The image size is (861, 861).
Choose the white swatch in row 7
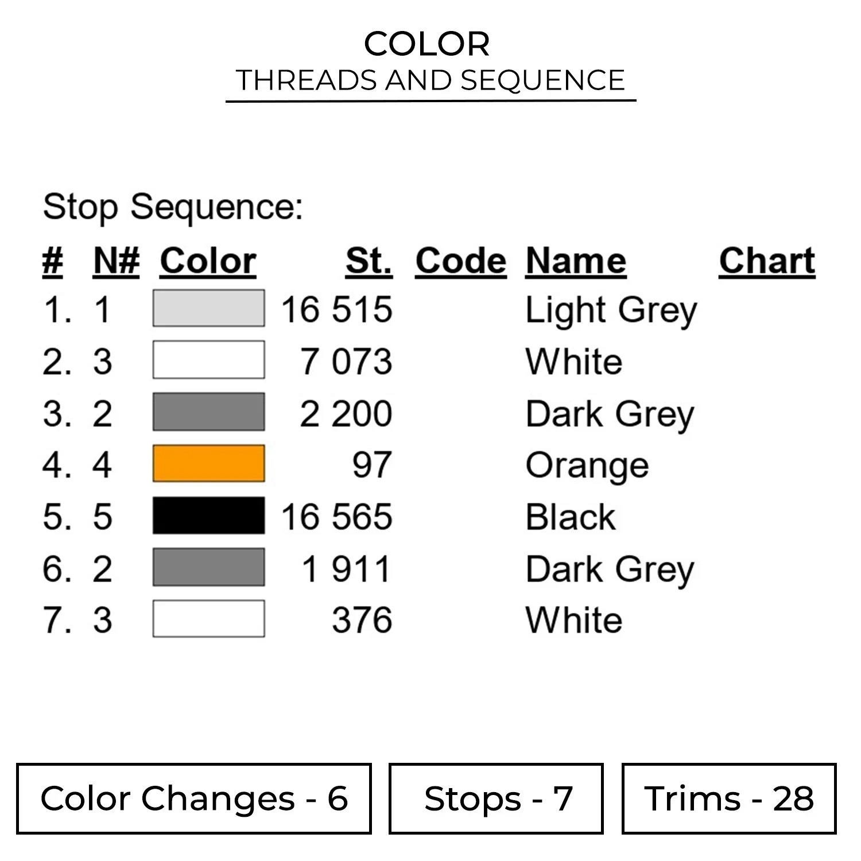(x=208, y=619)
